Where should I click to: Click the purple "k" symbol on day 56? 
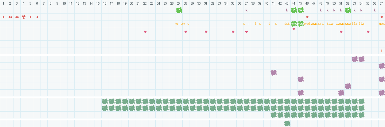pyautogui.click(x=375, y=10)
